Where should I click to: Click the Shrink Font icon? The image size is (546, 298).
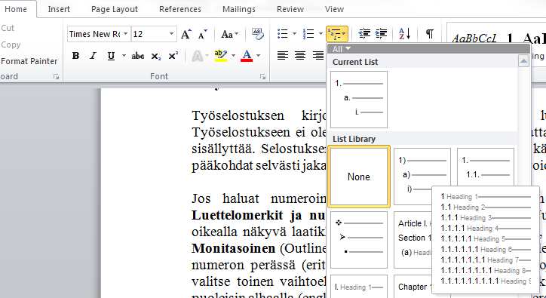203,34
